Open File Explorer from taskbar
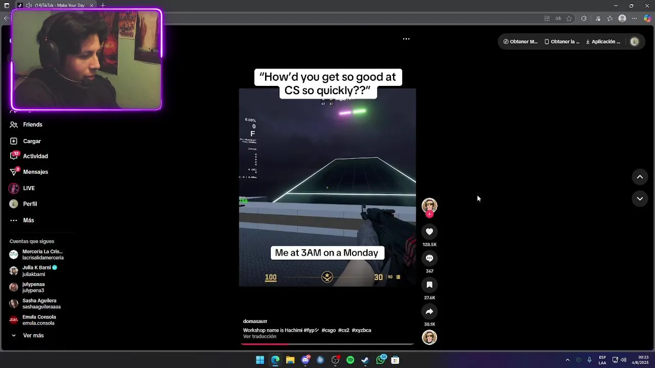 tap(290, 360)
